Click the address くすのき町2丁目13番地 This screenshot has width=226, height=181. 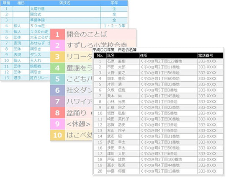click(160, 171)
